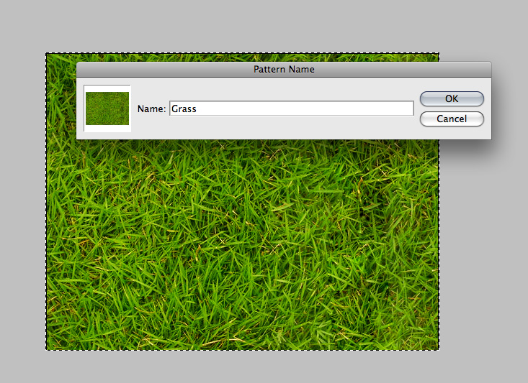Click the Name field containing Grass
Screen dimensions: 528x383
pos(292,109)
